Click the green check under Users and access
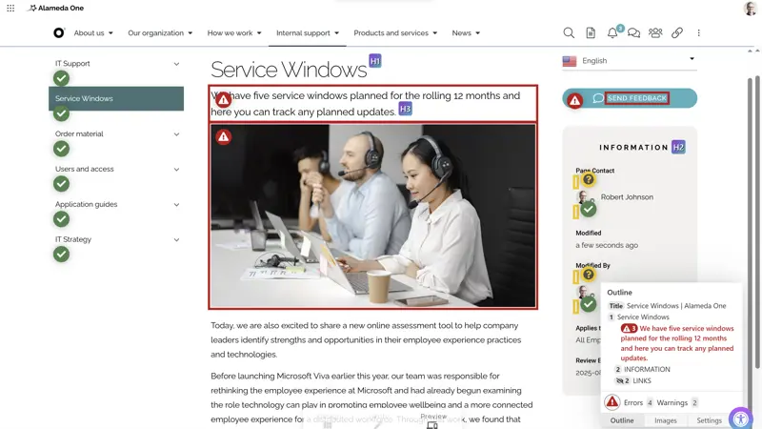The height and width of the screenshot is (429, 762). coord(61,184)
